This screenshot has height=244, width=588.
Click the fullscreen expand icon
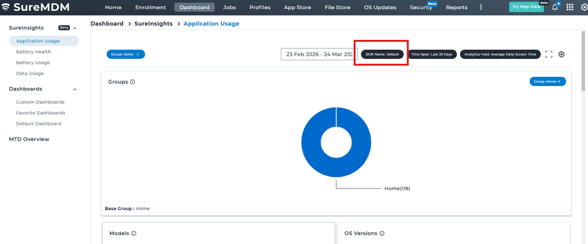point(549,54)
